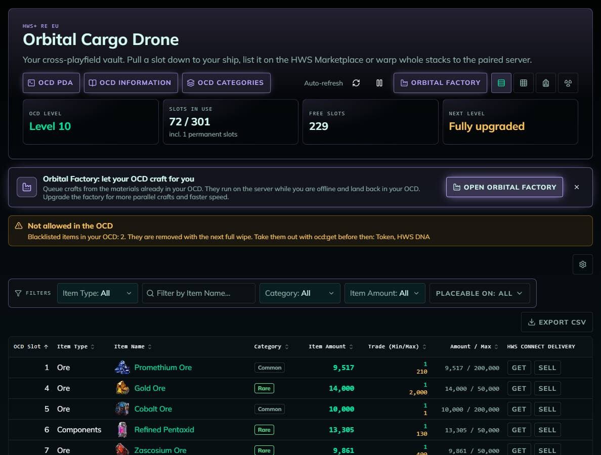
Task: Click SELL in the Refined Pentaxid row
Action: click(x=547, y=430)
